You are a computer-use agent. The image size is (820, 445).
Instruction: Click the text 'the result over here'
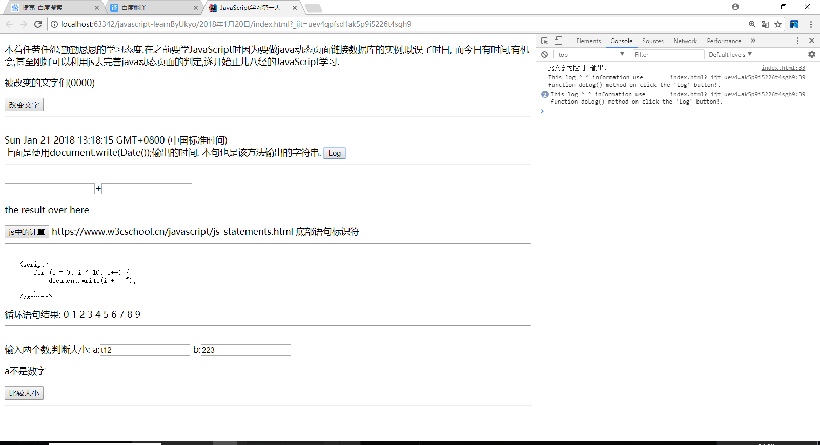(x=47, y=210)
